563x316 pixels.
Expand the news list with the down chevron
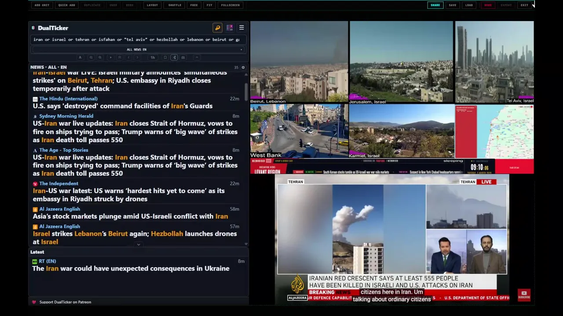click(139, 244)
